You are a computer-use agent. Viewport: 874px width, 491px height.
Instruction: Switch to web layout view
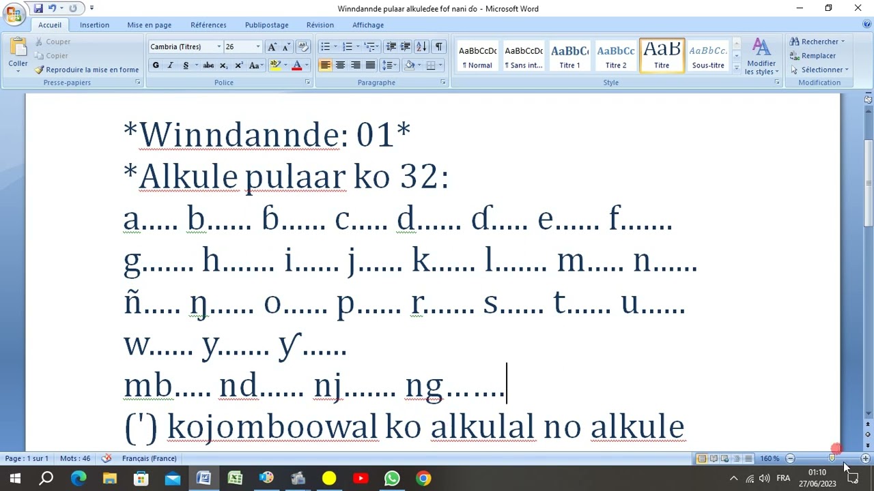725,459
